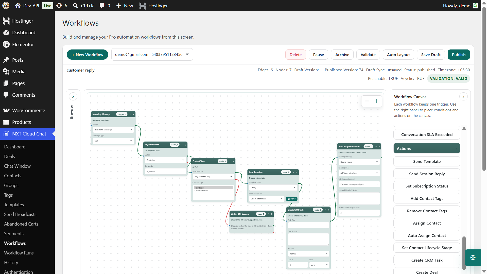Zoom in the canvas with plus icon
Image resolution: width=487 pixels, height=274 pixels.
click(x=376, y=101)
